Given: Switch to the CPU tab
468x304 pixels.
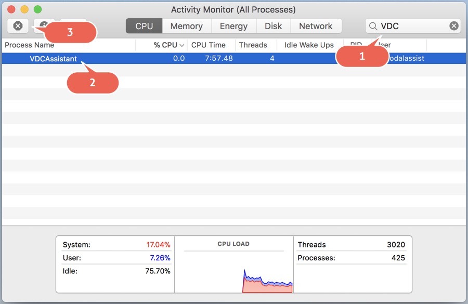Looking at the screenshot, I should pos(144,26).
